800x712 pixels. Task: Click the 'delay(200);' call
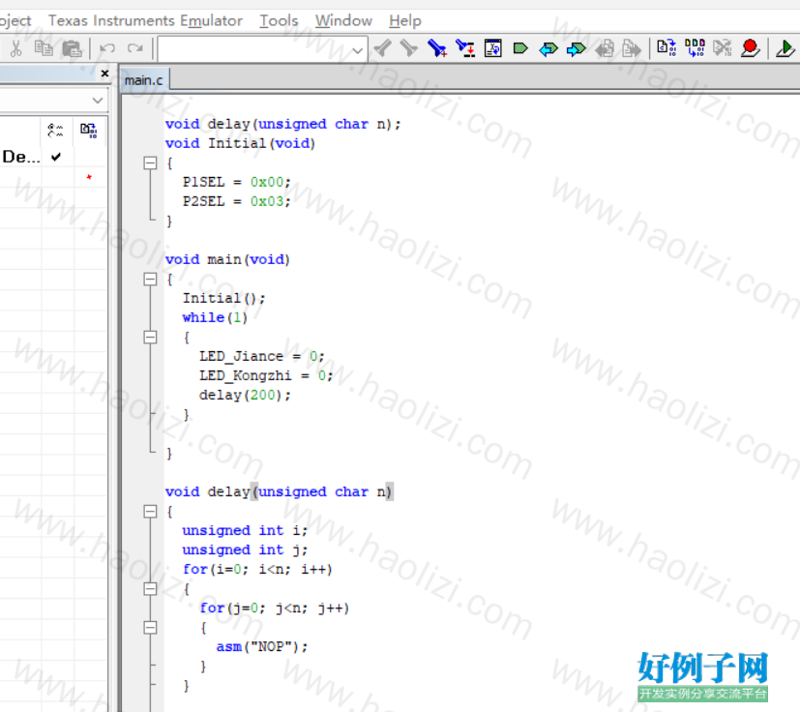point(245,395)
